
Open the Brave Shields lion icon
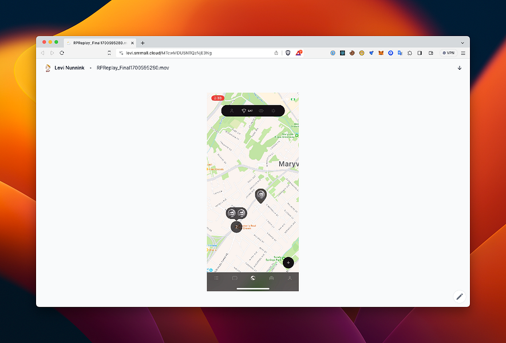point(288,53)
